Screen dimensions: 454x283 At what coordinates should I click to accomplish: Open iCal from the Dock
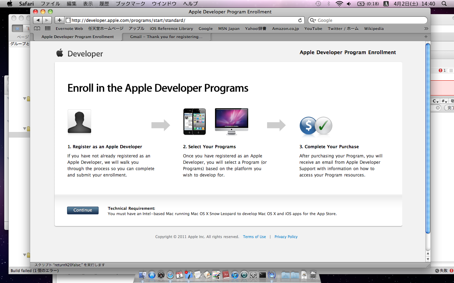click(179, 275)
